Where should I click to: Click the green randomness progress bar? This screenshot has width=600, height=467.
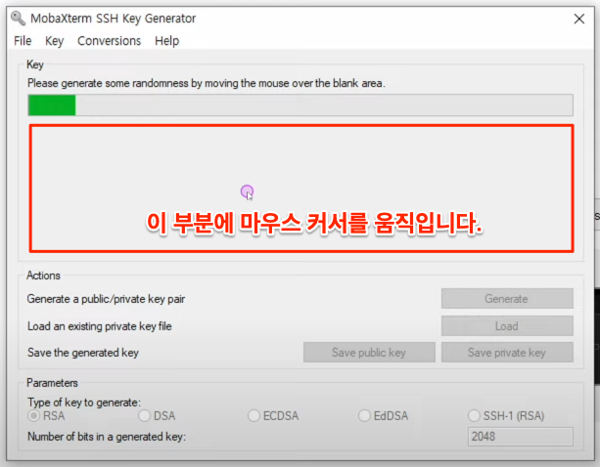(300, 105)
